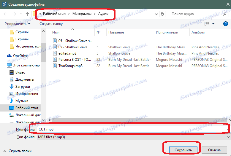Click Pins And Needles in edited.mp3 row

[205, 53]
